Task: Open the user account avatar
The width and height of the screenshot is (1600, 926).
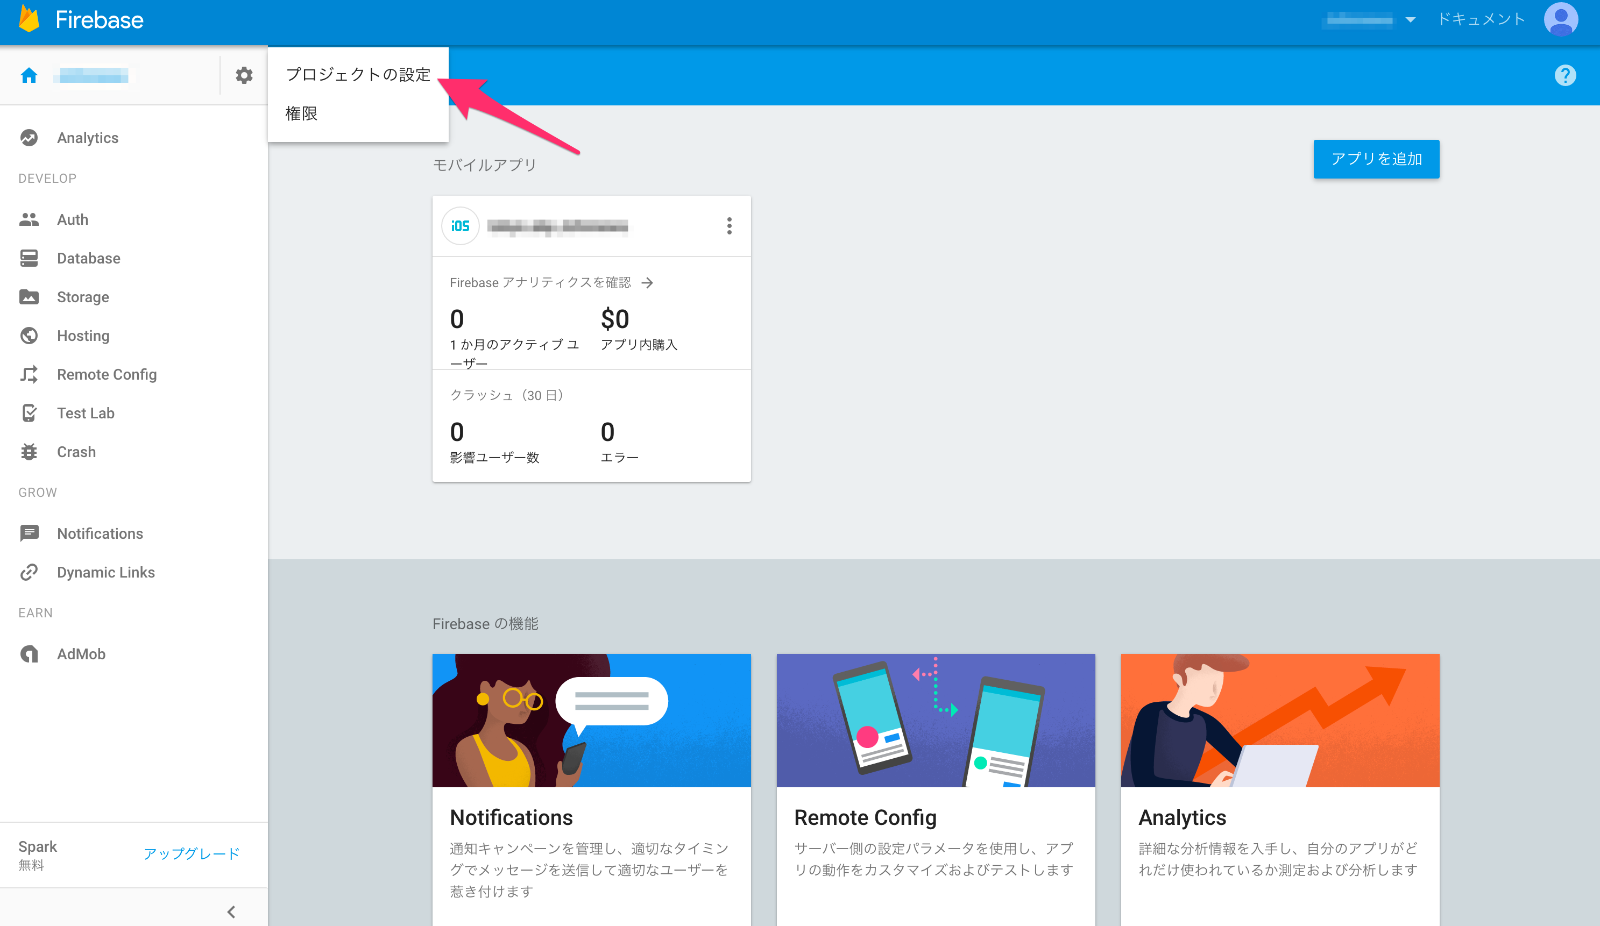Action: point(1561,19)
